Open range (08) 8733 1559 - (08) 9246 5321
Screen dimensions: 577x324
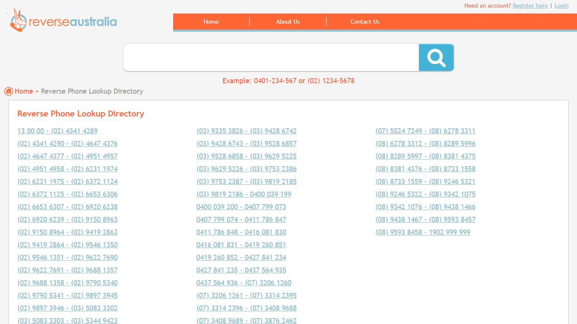click(x=425, y=181)
